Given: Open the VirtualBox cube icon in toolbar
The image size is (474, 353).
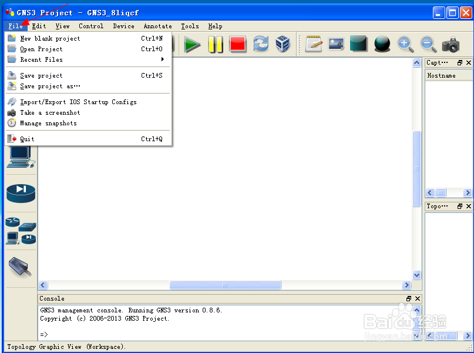Looking at the screenshot, I should click(x=283, y=44).
